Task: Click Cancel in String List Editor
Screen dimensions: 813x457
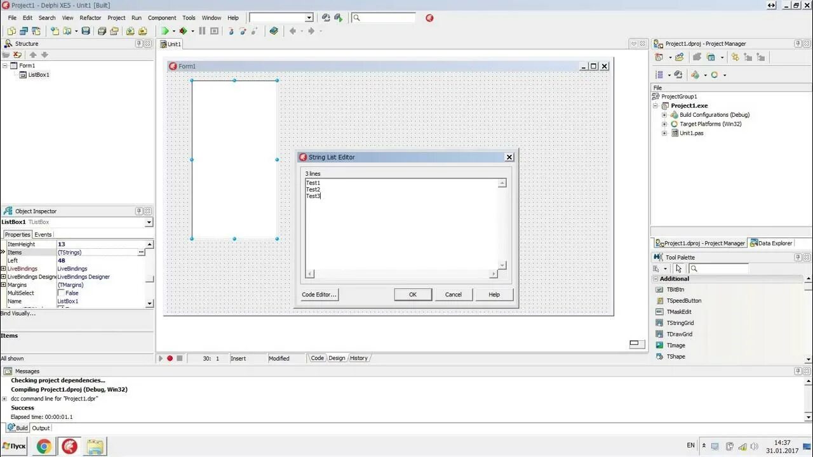Action: pyautogui.click(x=454, y=295)
